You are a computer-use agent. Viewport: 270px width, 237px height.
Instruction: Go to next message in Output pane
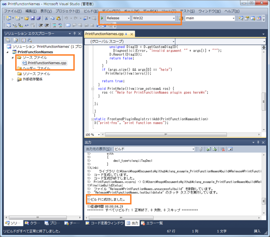[x=215, y=149]
